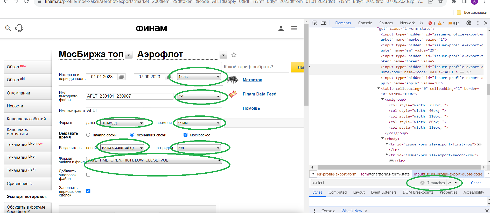Open browser extensions puzzle icon
This screenshot has width=490, height=213.
pos(454,2)
